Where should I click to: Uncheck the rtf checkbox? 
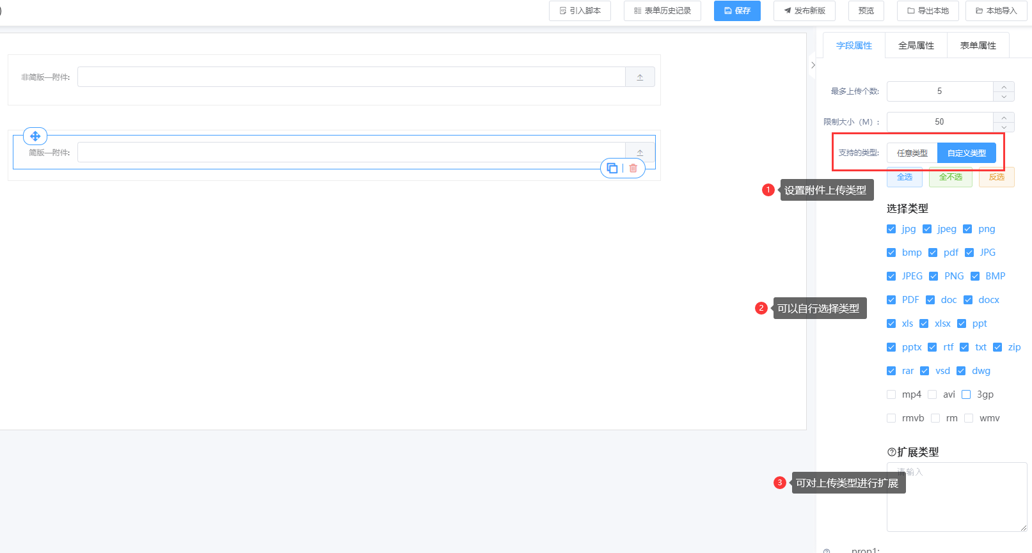pyautogui.click(x=932, y=347)
